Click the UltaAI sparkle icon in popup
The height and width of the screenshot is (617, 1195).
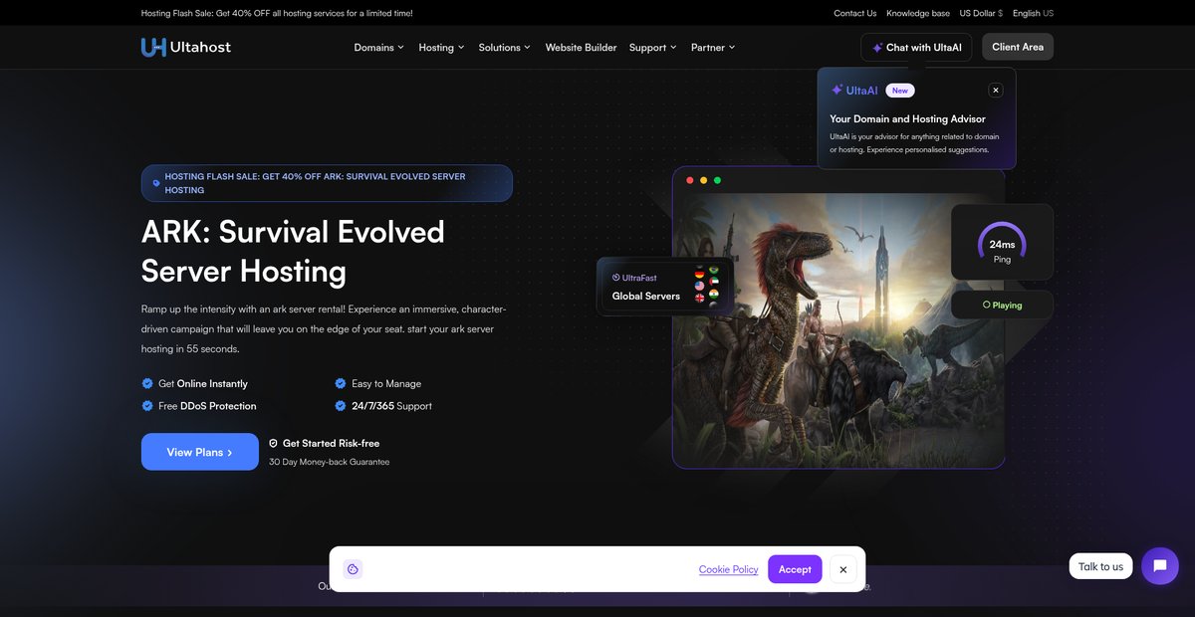click(836, 90)
